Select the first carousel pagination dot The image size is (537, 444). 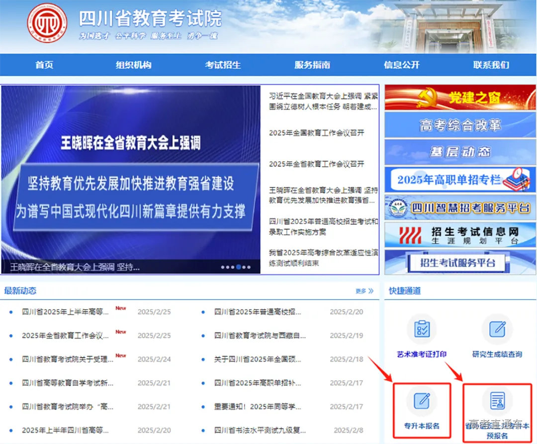pyautogui.click(x=223, y=267)
